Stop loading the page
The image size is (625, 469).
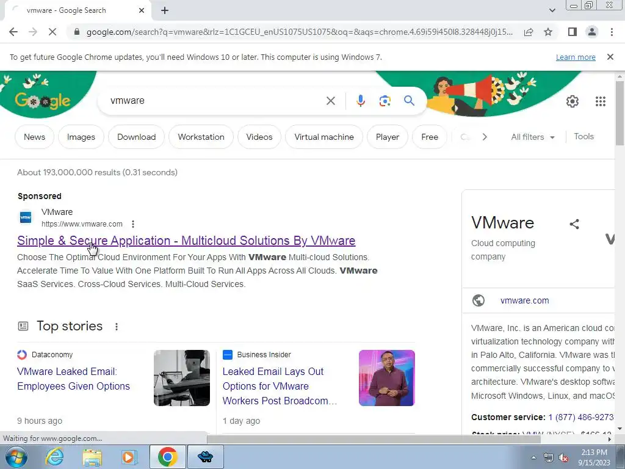52,32
